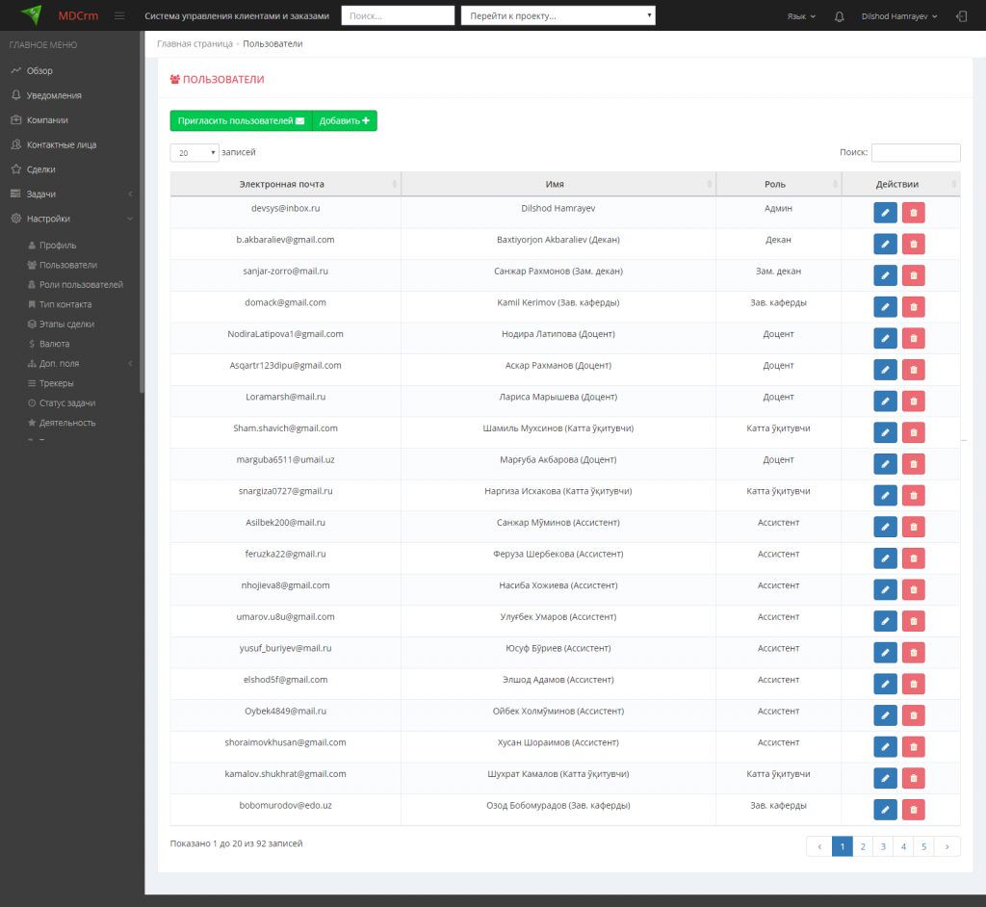Open the Перейти к проекту dropdown
986x907 pixels.
click(x=558, y=15)
